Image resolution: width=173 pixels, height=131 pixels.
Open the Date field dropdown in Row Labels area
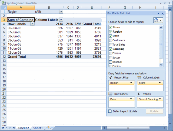click(x=131, y=99)
